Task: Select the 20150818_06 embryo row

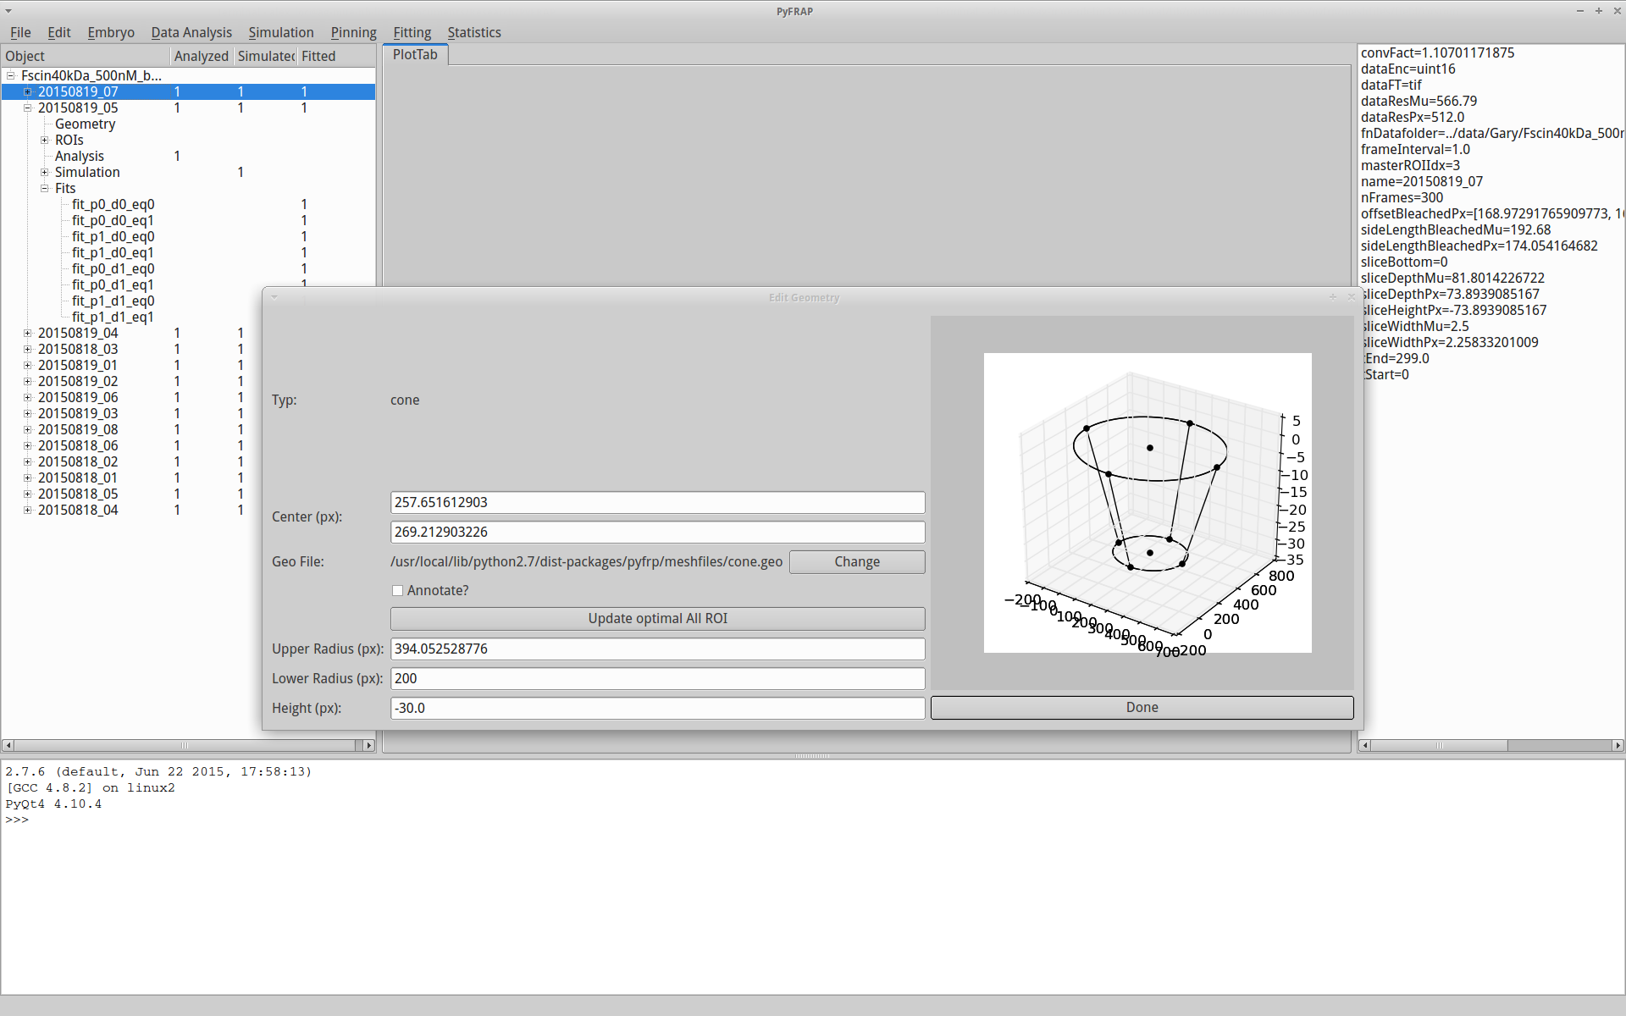Action: 78,445
